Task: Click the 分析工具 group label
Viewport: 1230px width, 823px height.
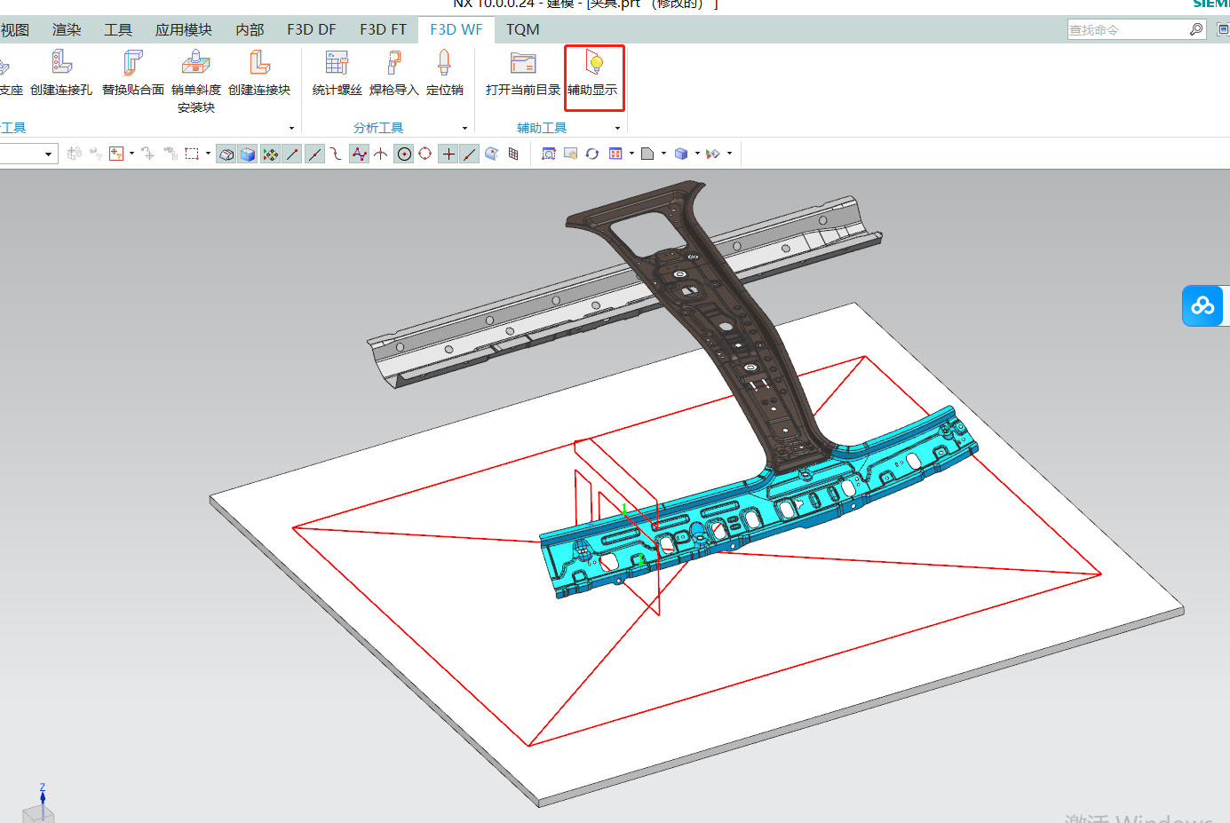Action: pyautogui.click(x=378, y=128)
